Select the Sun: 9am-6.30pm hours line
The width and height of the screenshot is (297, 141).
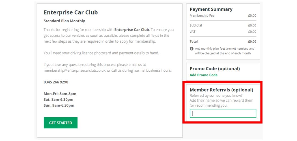[x=59, y=105]
